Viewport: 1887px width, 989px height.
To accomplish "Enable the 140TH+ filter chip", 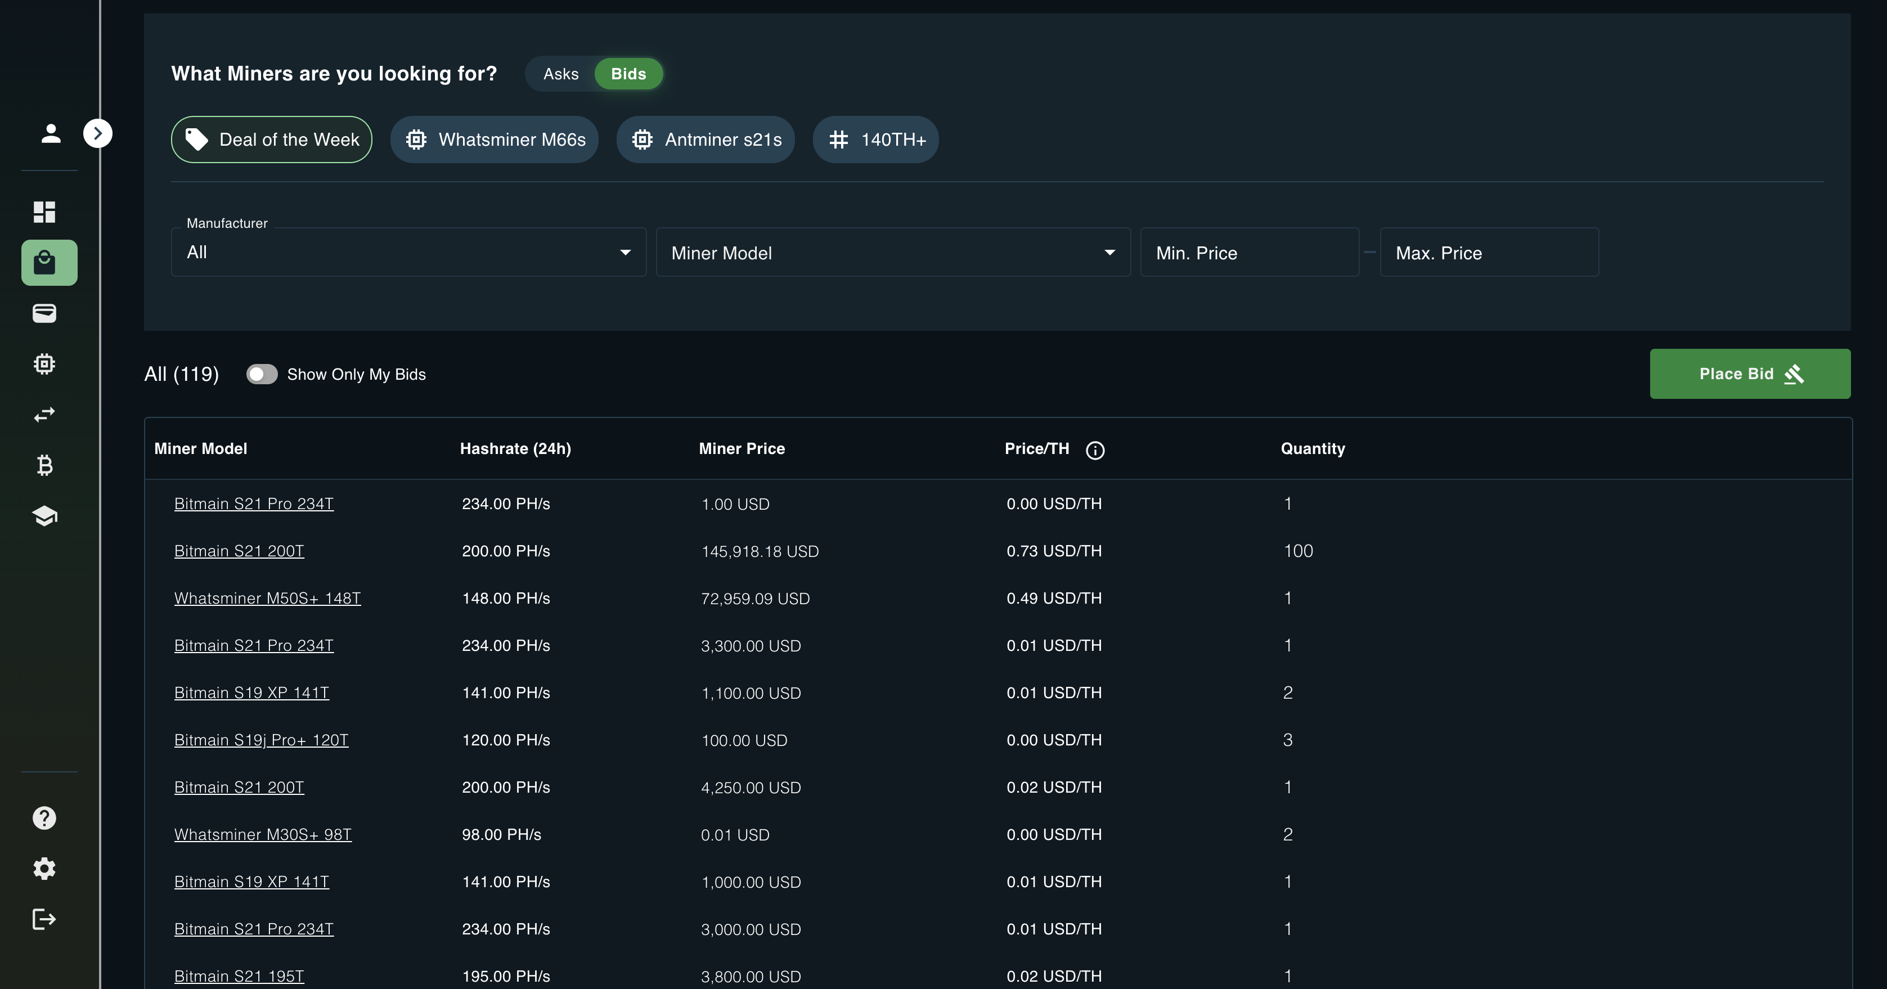I will [x=875, y=139].
